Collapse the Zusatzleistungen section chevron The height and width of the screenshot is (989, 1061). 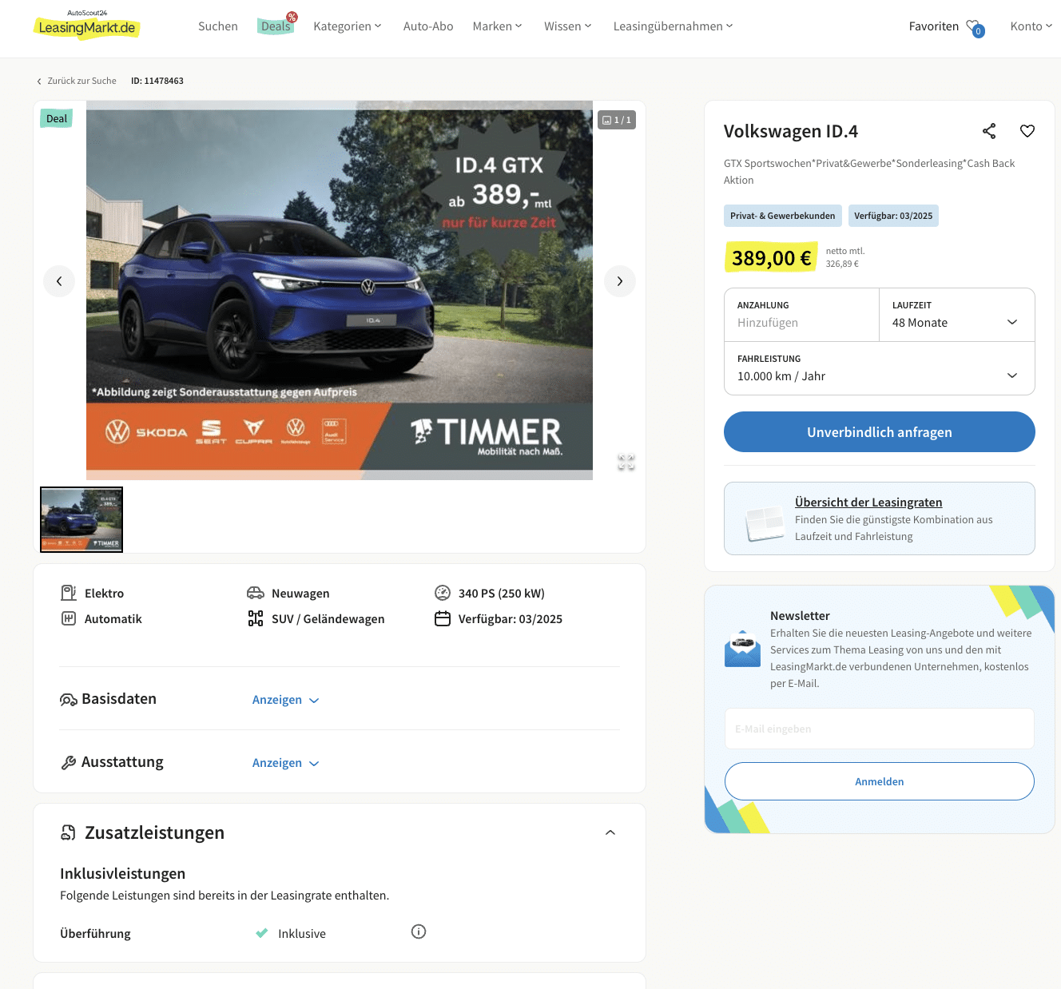(x=610, y=832)
